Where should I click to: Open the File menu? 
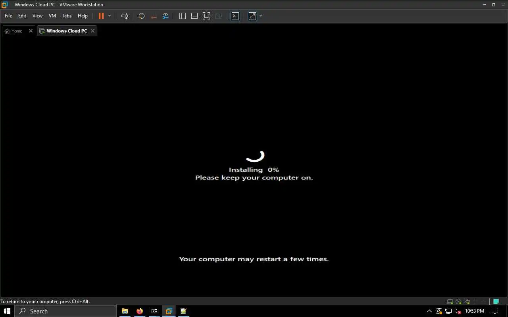coord(8,16)
